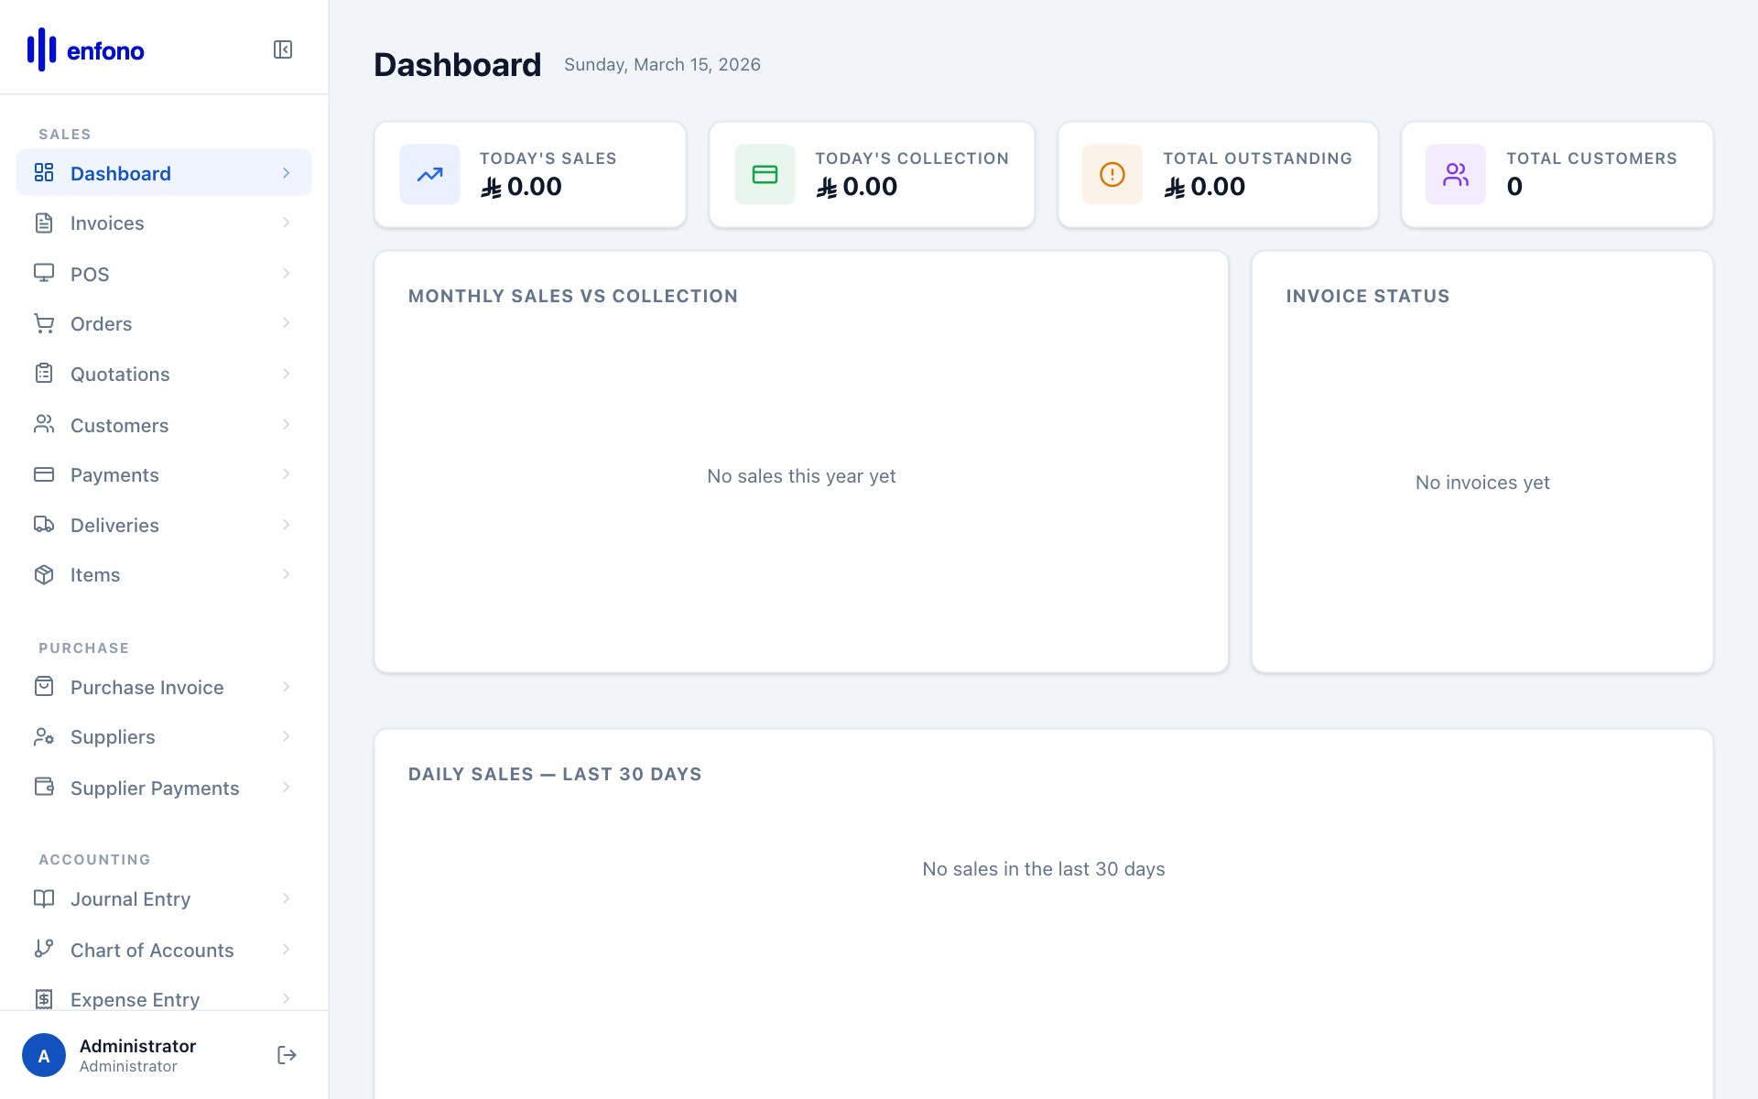This screenshot has height=1099, width=1758.
Task: Click the sidebar collapse icon near the logo
Action: click(283, 49)
